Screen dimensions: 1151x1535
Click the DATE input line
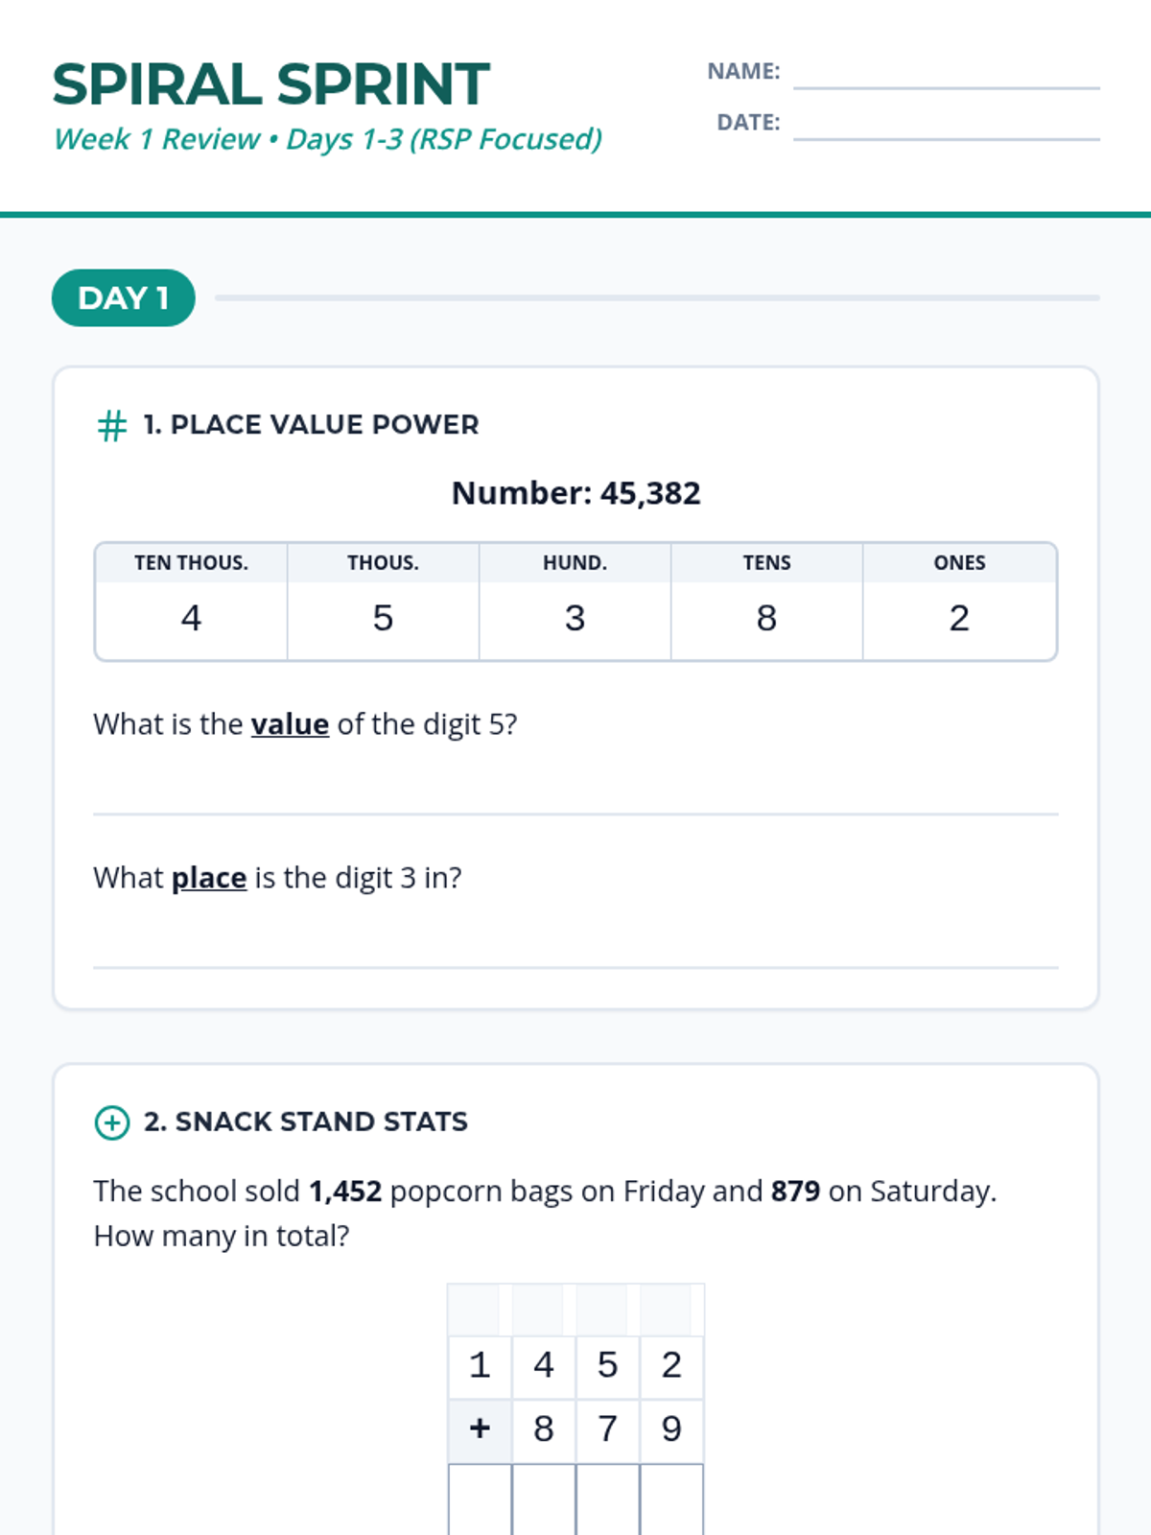click(x=946, y=126)
